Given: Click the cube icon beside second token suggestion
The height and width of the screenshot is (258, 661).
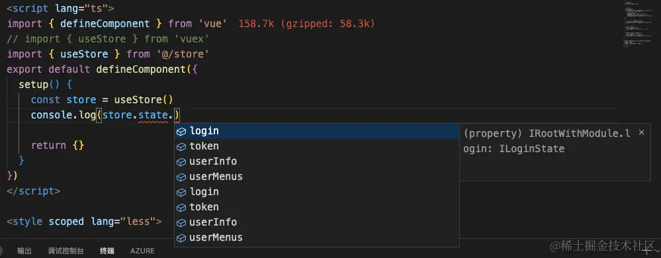Looking at the screenshot, I should pos(181,208).
